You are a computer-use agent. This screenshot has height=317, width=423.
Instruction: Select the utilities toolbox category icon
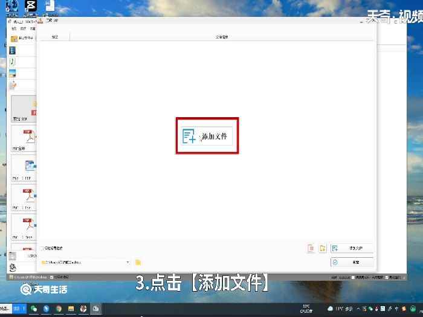pyautogui.click(x=13, y=267)
